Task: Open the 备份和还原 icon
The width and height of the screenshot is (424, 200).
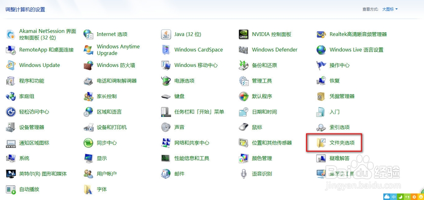Action: pyautogui.click(x=244, y=65)
